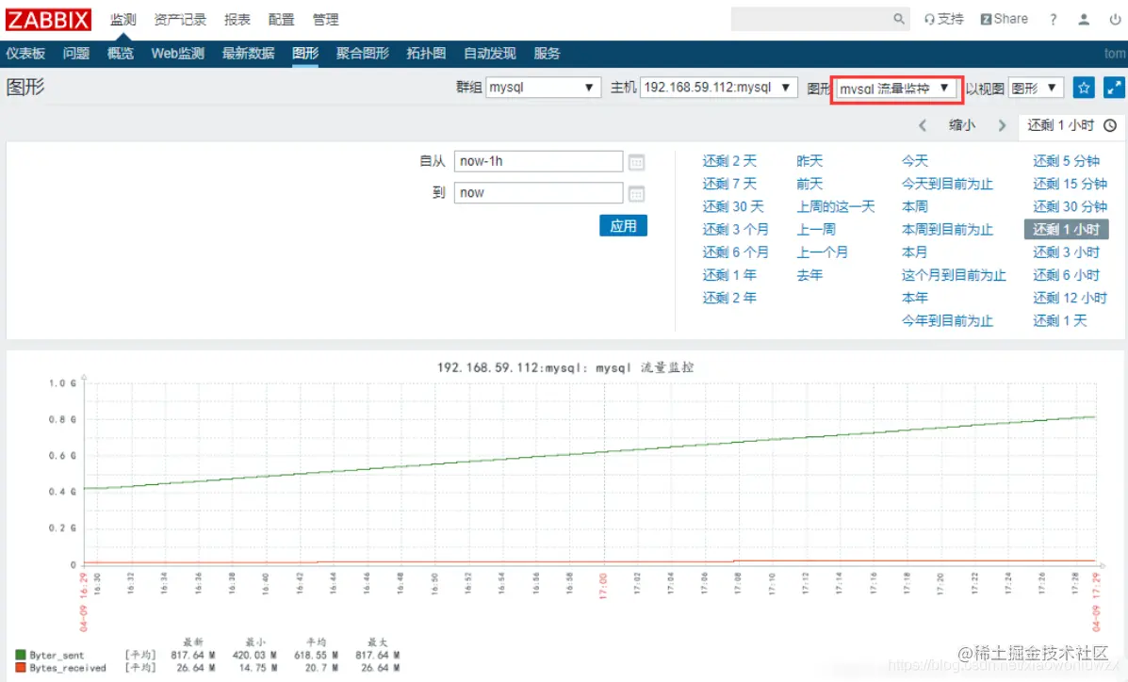Viewport: 1128px width, 682px height.
Task: Open the Support (支持) link
Action: [x=944, y=20]
